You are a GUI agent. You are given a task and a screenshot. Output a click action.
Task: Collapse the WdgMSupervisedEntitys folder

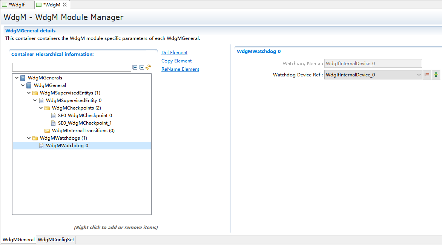tap(29, 93)
